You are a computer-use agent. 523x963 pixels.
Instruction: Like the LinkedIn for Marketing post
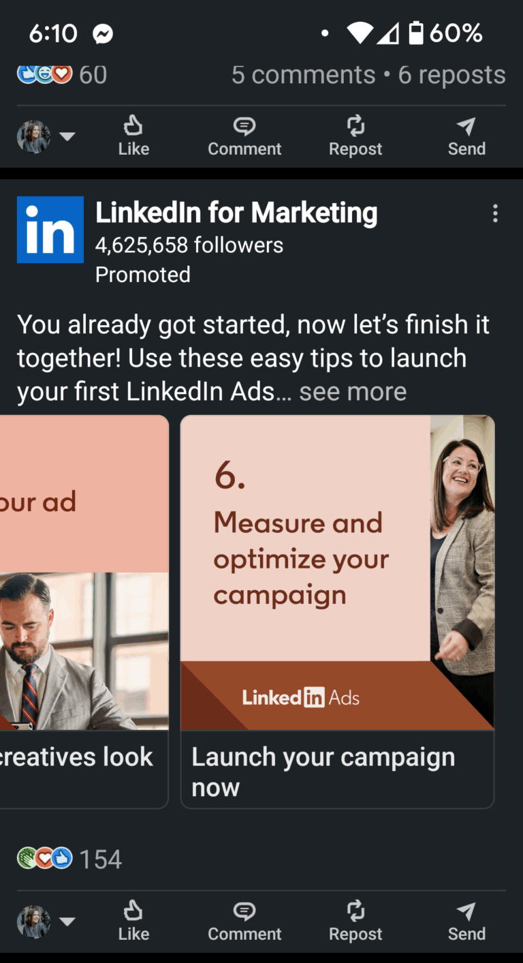tap(133, 920)
